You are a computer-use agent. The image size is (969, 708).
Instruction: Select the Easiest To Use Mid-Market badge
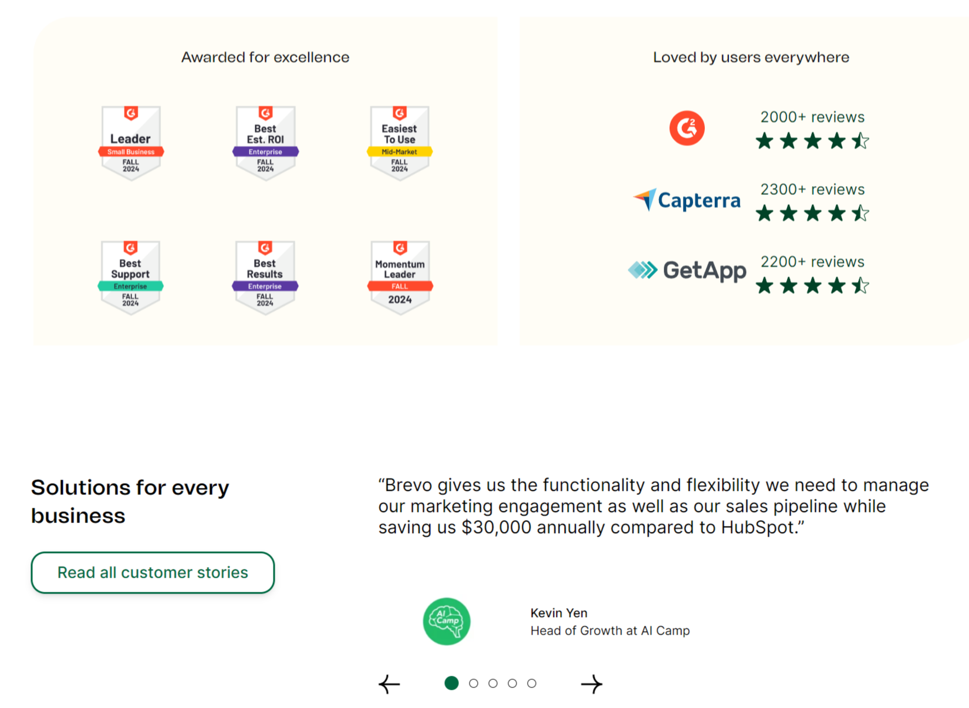pos(400,143)
